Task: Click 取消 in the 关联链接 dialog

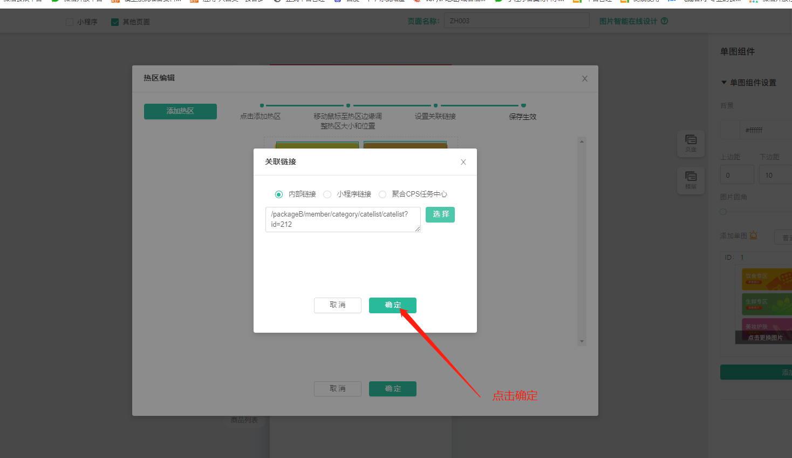Action: (x=337, y=305)
